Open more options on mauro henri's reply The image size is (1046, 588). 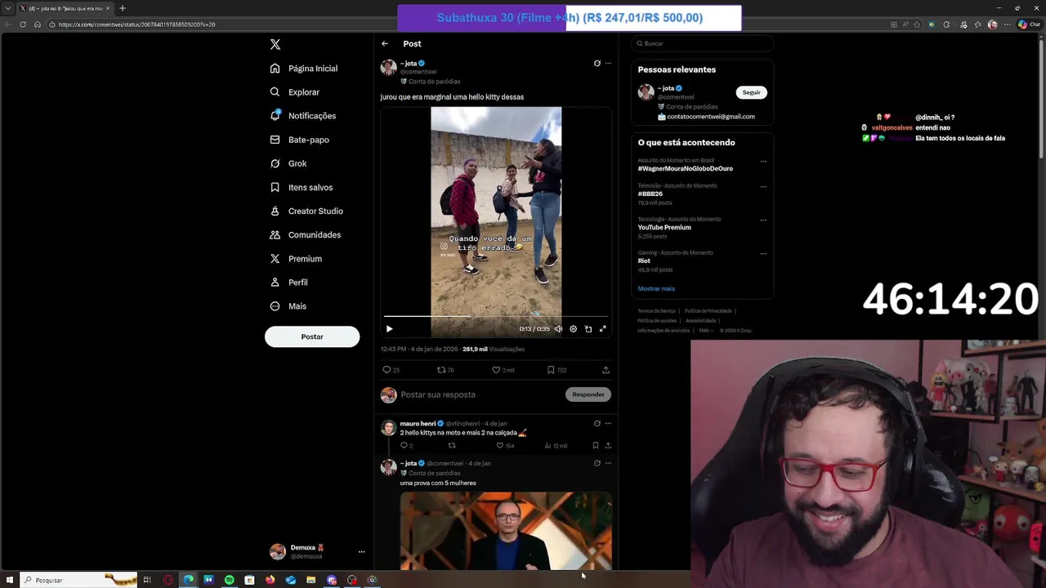point(608,423)
